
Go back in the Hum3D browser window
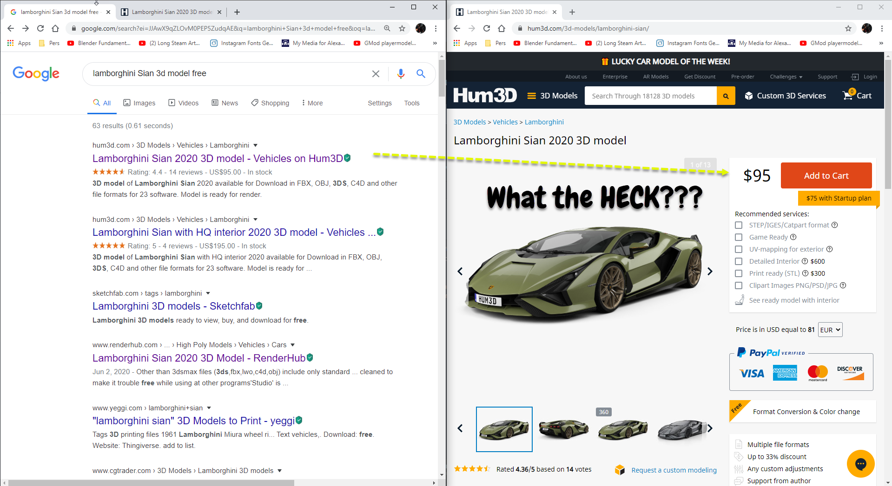click(x=457, y=28)
